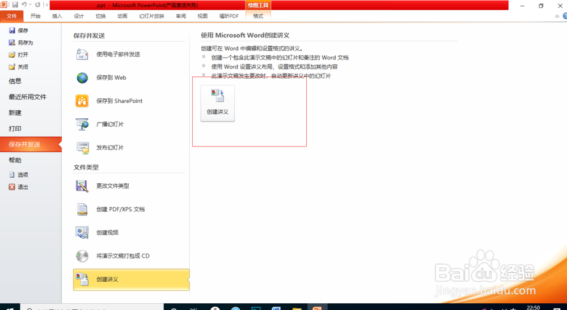Image resolution: width=567 pixels, height=310 pixels.
Task: Click 保存 in the backstage sidebar
Action: point(19,31)
